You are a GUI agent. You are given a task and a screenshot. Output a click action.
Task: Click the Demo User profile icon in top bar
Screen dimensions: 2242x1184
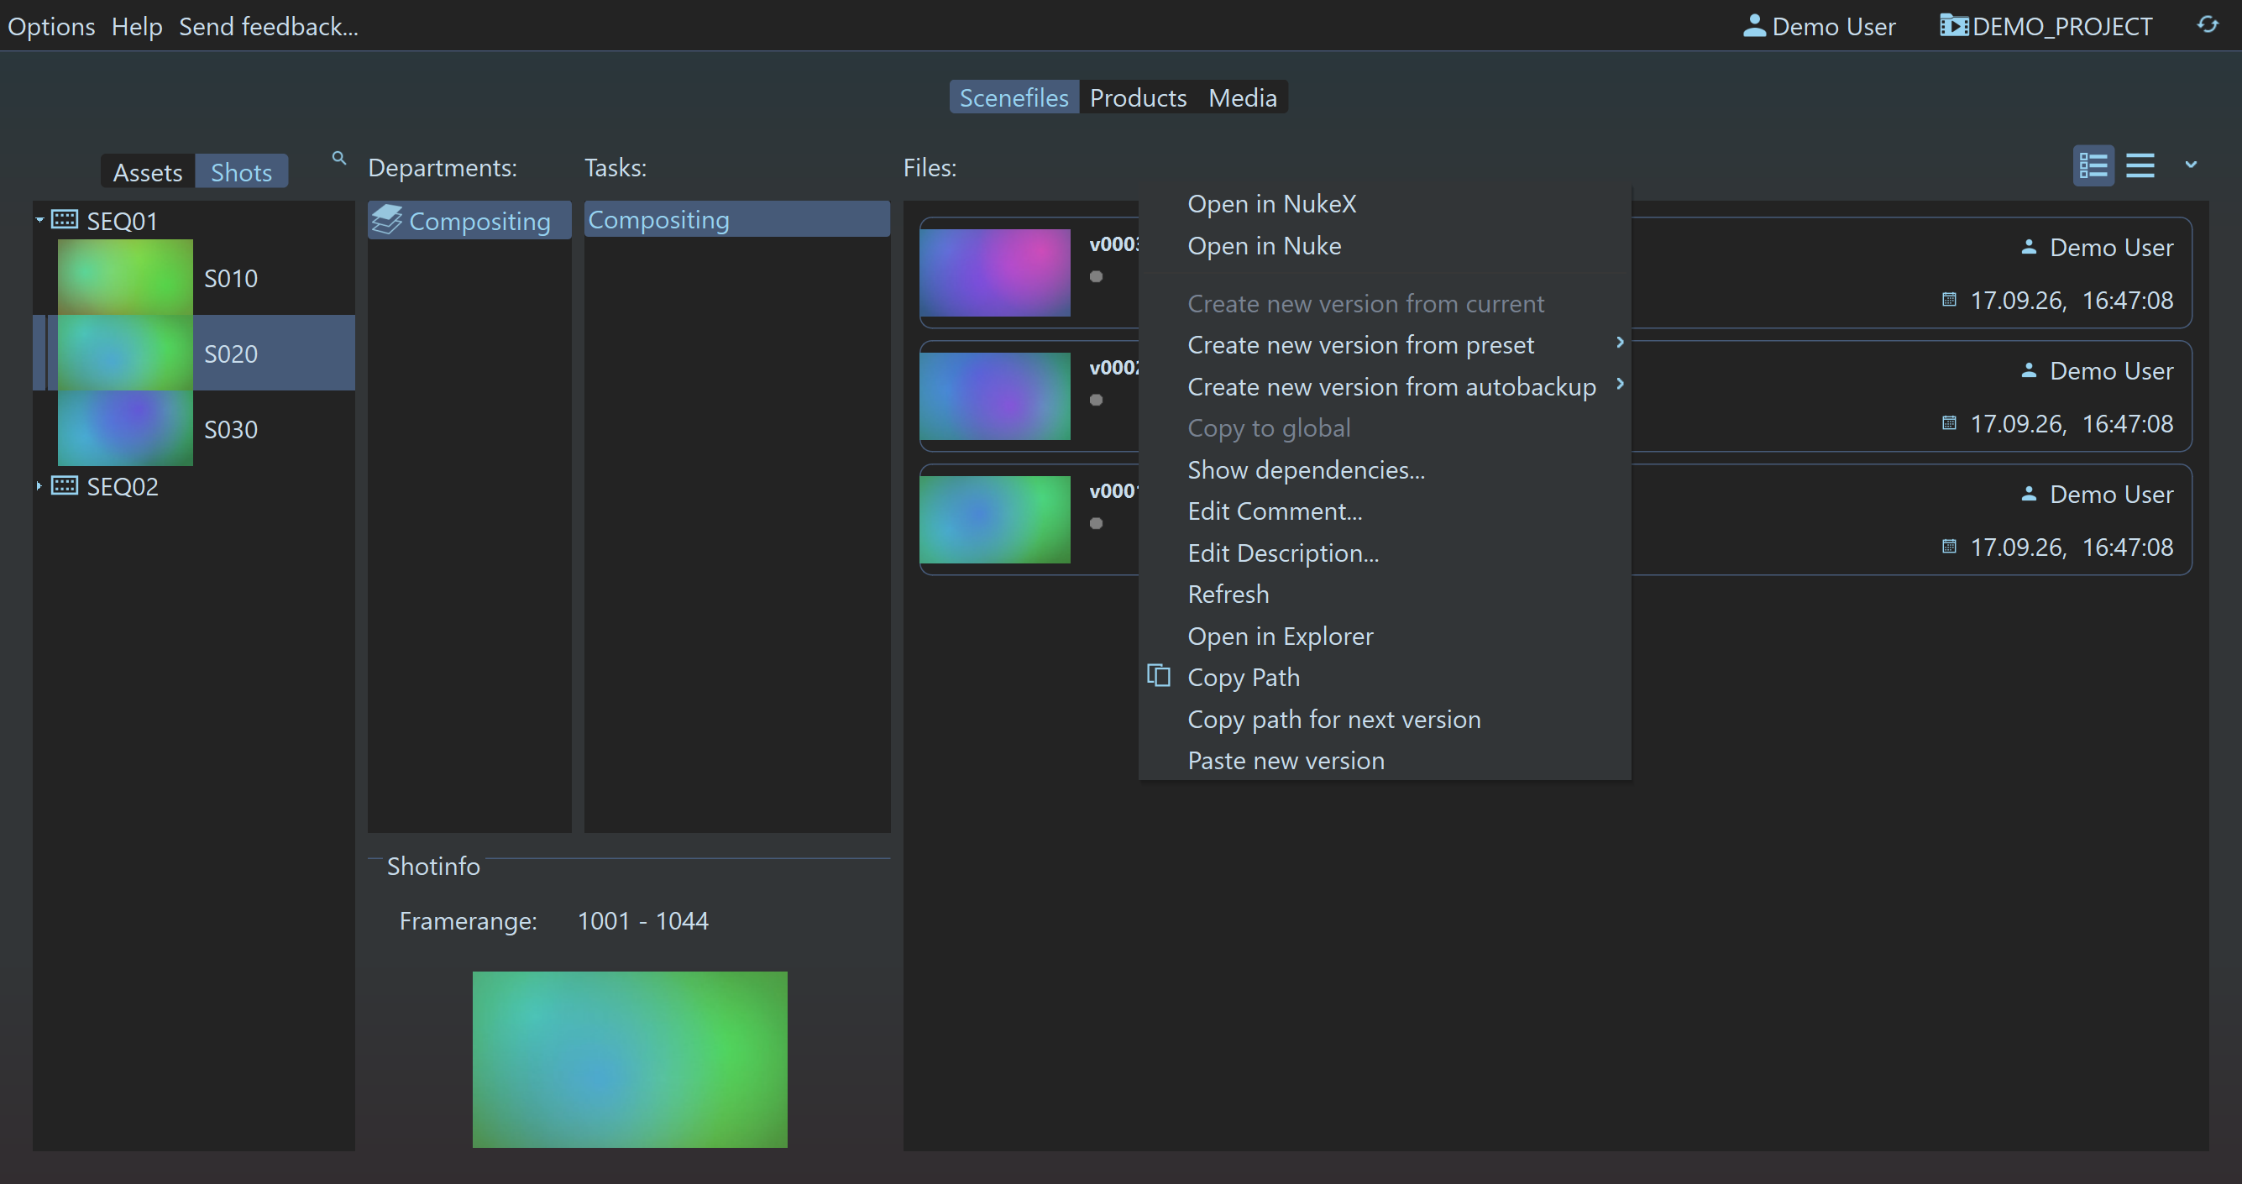click(x=1755, y=26)
